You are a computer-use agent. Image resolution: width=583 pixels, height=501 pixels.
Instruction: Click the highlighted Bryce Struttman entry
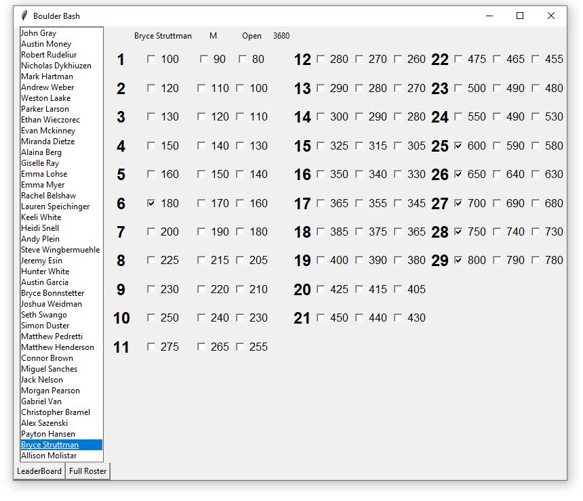[49, 445]
